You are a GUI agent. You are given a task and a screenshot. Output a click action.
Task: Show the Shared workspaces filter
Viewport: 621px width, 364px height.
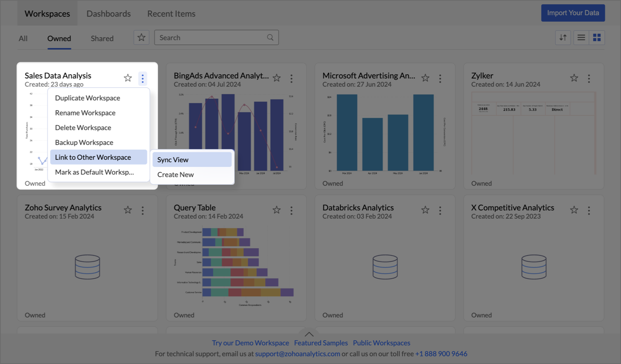pos(102,38)
